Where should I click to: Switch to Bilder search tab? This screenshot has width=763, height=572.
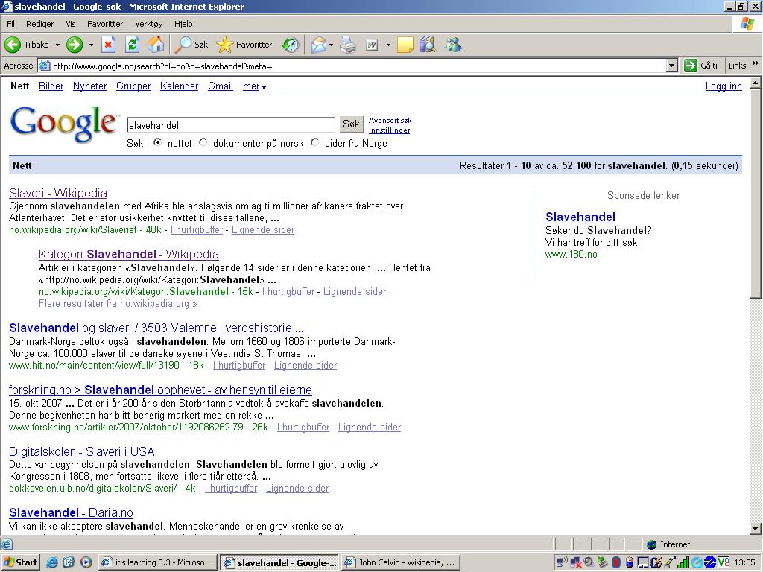(51, 86)
